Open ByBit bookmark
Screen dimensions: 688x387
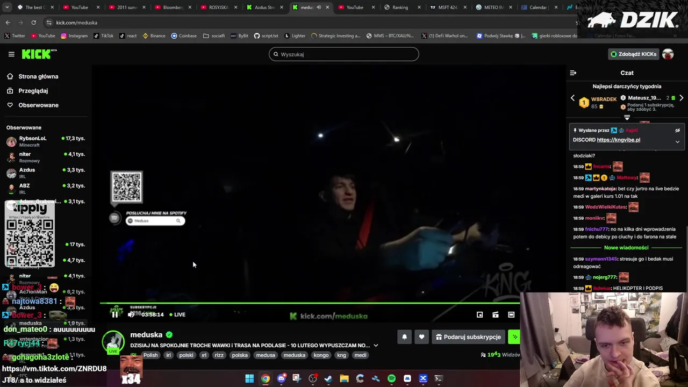click(x=239, y=36)
